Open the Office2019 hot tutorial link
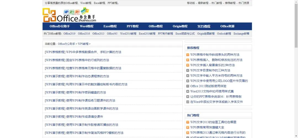This screenshot has height=138, width=298. (69, 34)
